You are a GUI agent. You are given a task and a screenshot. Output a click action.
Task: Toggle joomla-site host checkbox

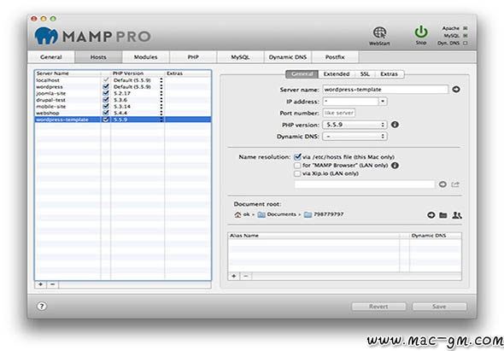coord(105,93)
